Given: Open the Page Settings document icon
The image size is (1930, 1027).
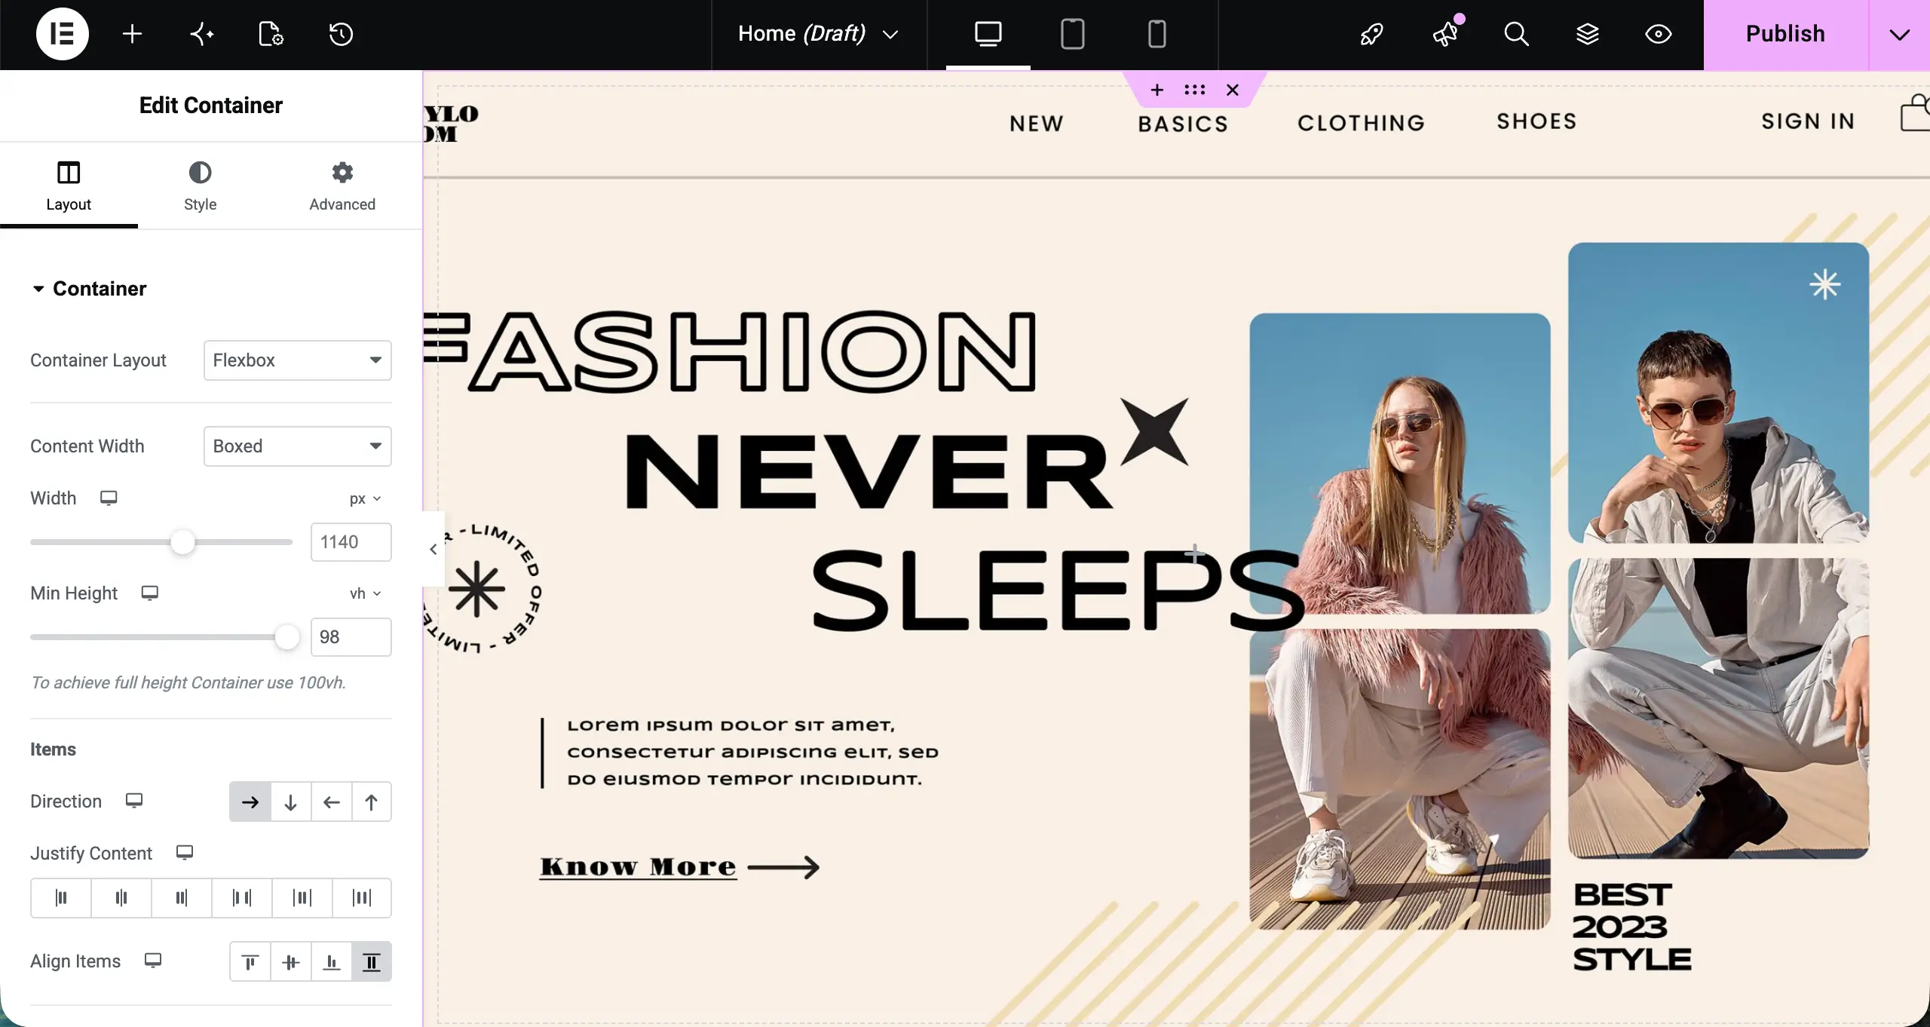Looking at the screenshot, I should click(271, 34).
